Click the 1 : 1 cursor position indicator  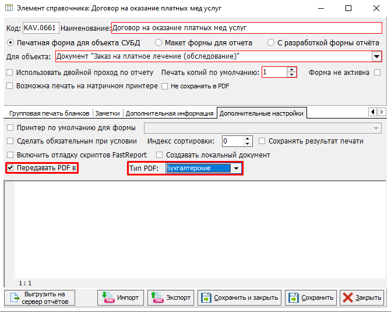[x=25, y=283]
